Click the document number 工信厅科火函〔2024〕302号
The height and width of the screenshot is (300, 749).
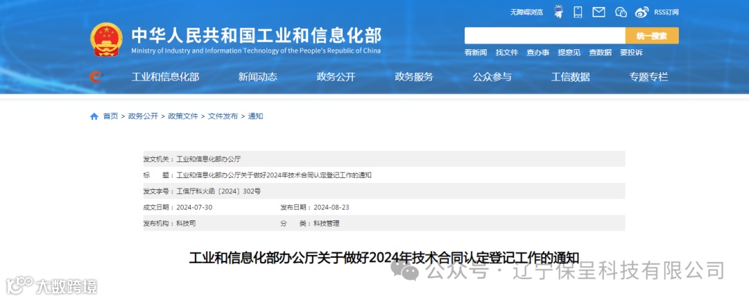pos(218,191)
